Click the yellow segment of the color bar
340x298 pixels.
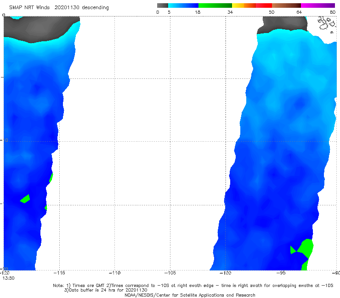[x=238, y=6]
